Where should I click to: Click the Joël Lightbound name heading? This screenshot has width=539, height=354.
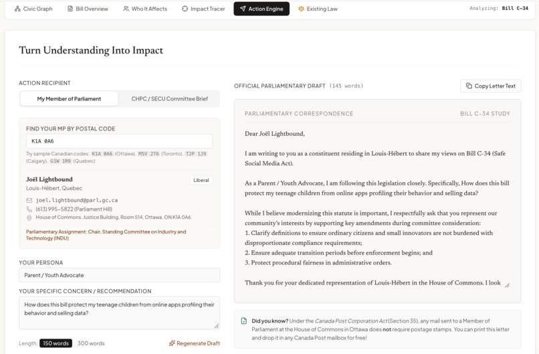click(x=49, y=179)
